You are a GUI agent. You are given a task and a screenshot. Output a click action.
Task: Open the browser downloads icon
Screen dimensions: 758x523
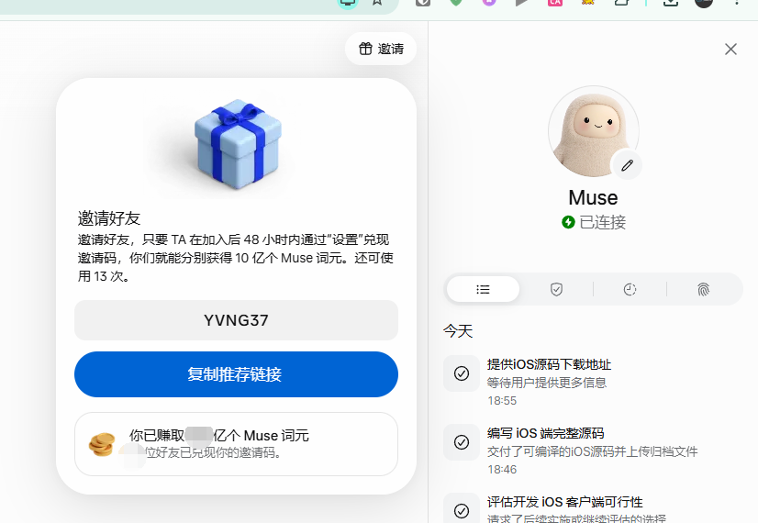[x=671, y=3]
